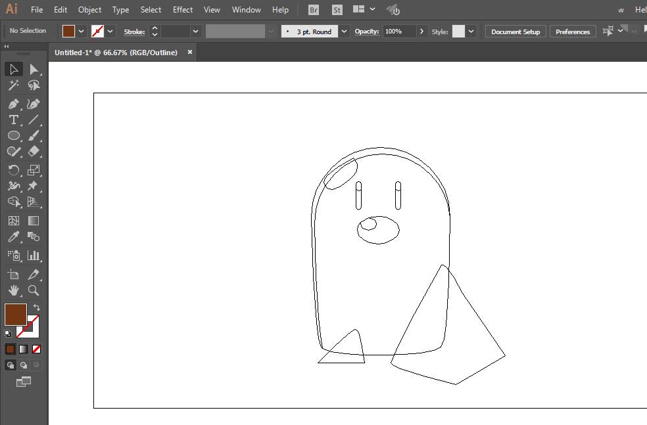The image size is (647, 425).
Task: Open Preferences from the control bar
Action: [573, 32]
